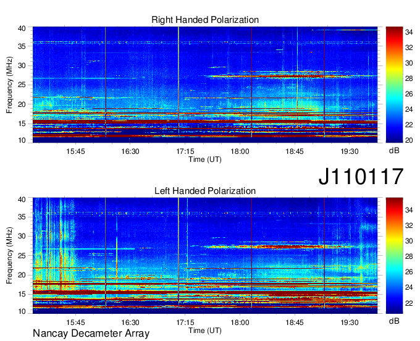The image size is (420, 341).
Task: Click the 28 value on Left Handed colorbar
Action: click(409, 256)
